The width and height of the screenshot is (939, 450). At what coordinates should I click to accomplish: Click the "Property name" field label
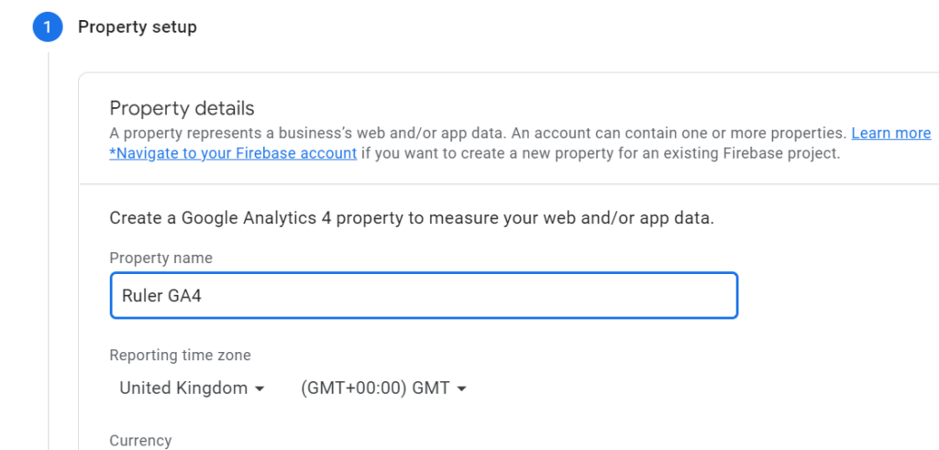point(160,258)
